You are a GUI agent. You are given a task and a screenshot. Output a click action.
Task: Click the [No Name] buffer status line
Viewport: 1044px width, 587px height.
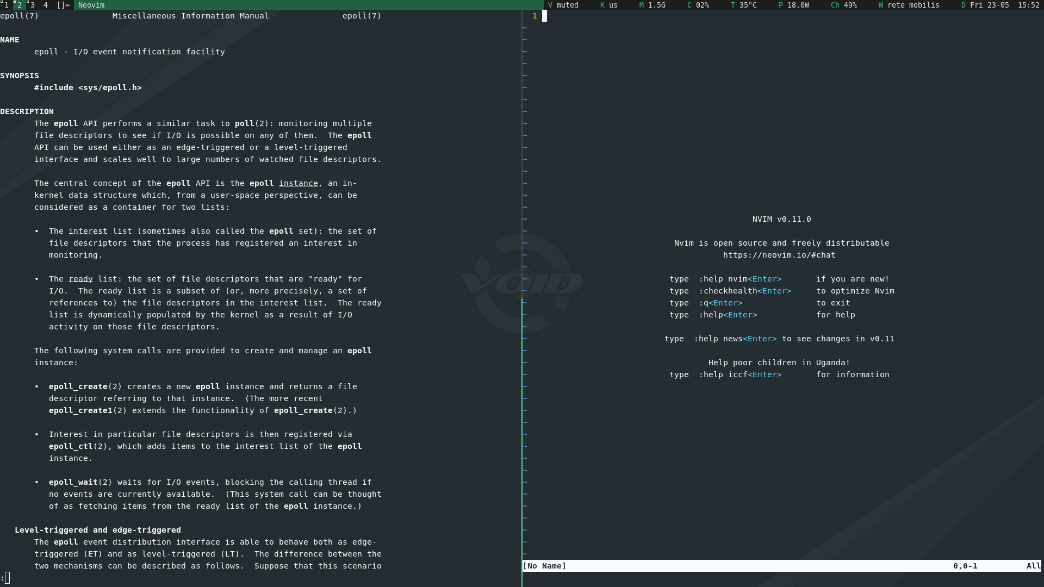click(x=544, y=566)
